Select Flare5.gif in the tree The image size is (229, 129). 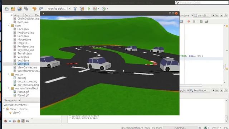click(23, 95)
